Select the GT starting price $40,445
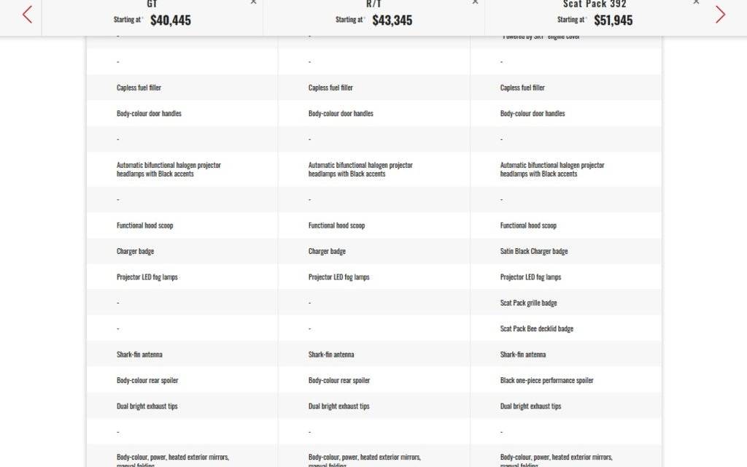The image size is (747, 467). pos(170,20)
